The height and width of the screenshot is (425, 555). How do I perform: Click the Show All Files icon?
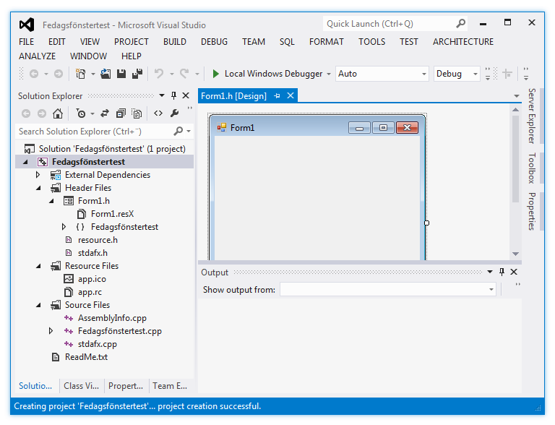tap(137, 113)
